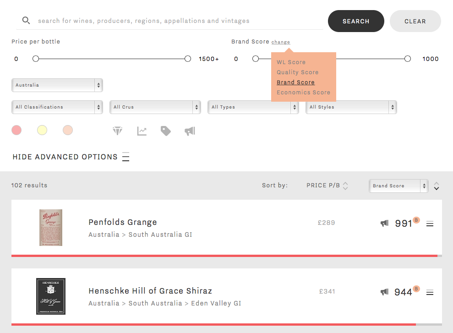This screenshot has width=453, height=333.
Task: Open the All Classifications dropdown
Action: 57,107
